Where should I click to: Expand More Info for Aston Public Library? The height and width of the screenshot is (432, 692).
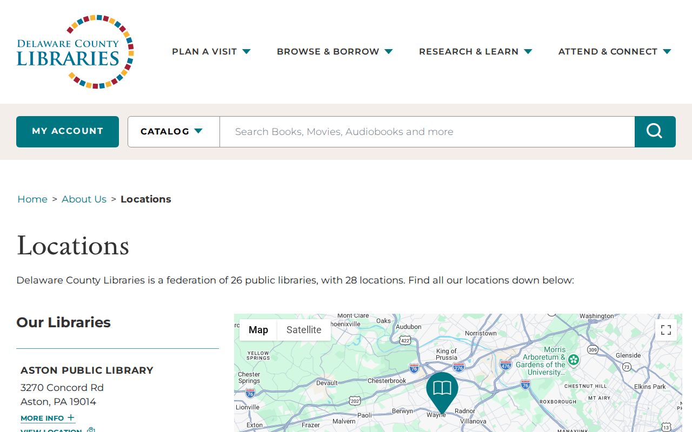point(48,418)
